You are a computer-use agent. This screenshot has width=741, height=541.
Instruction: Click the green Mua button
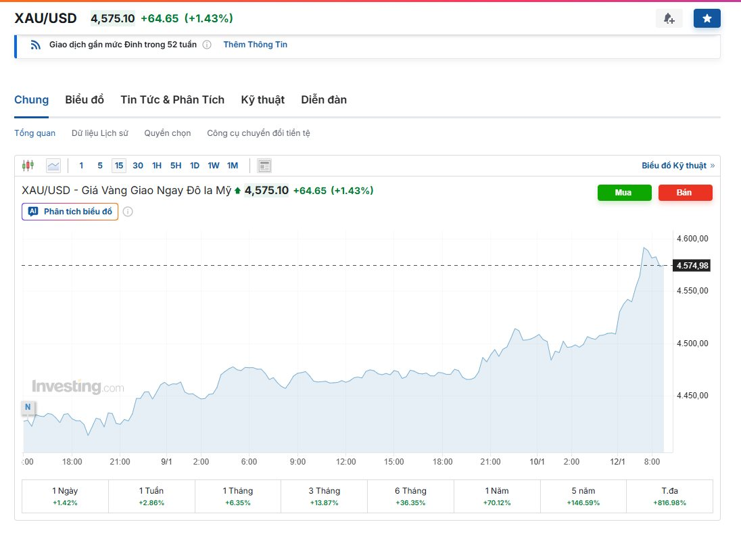[x=624, y=193]
